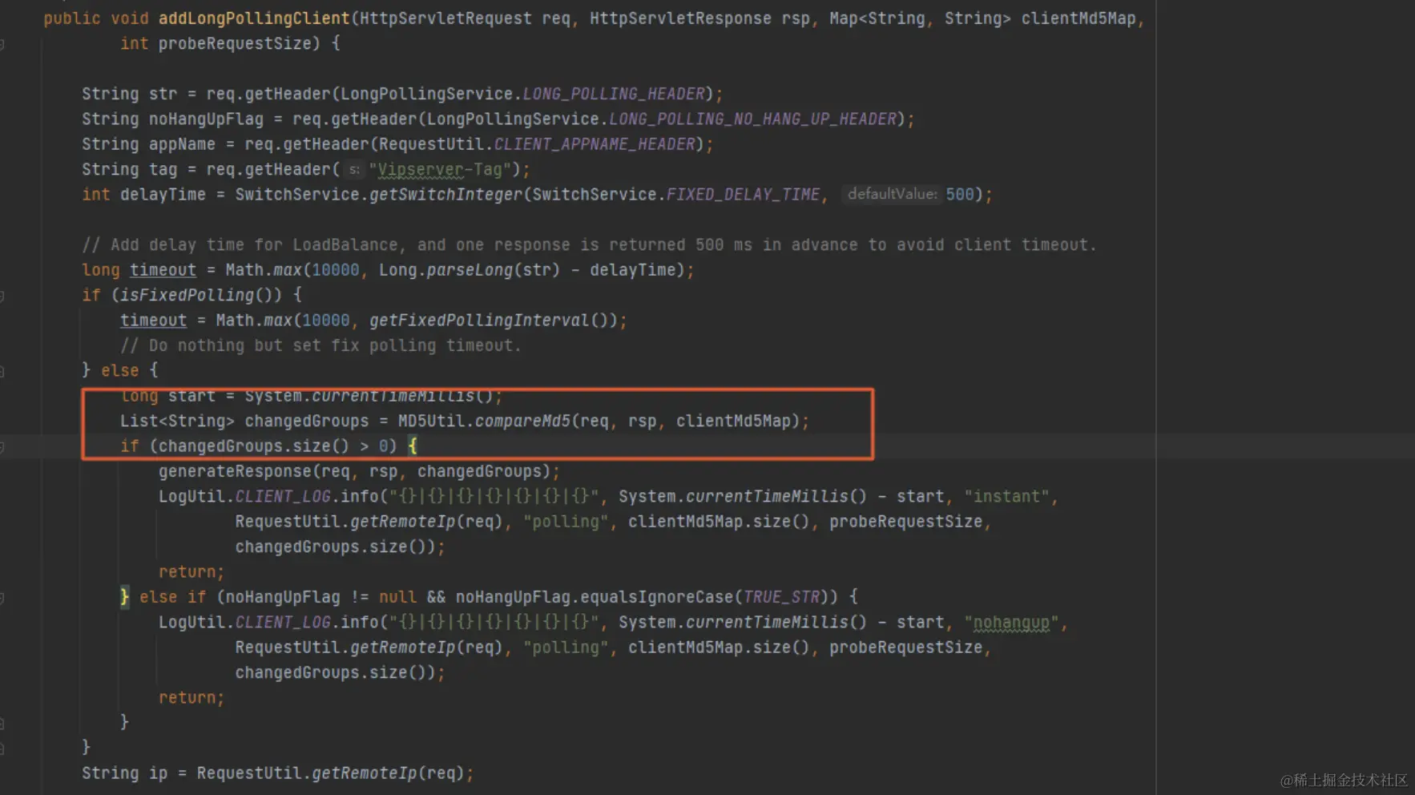Click the comment about LoadBalance delay time
The height and width of the screenshot is (795, 1415).
589,245
